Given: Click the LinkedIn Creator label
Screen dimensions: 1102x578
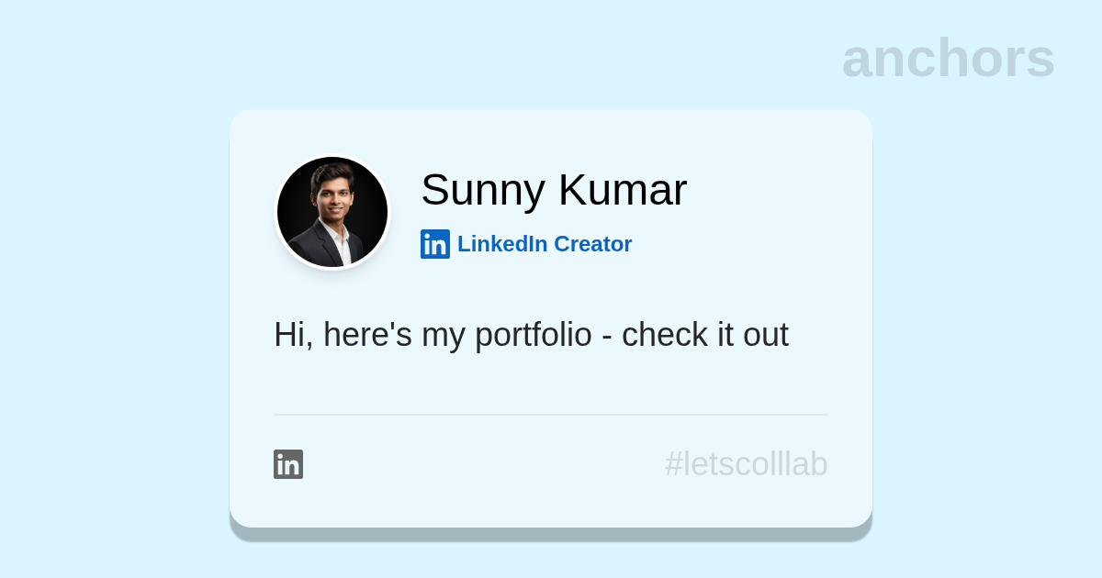Looking at the screenshot, I should 544,244.
